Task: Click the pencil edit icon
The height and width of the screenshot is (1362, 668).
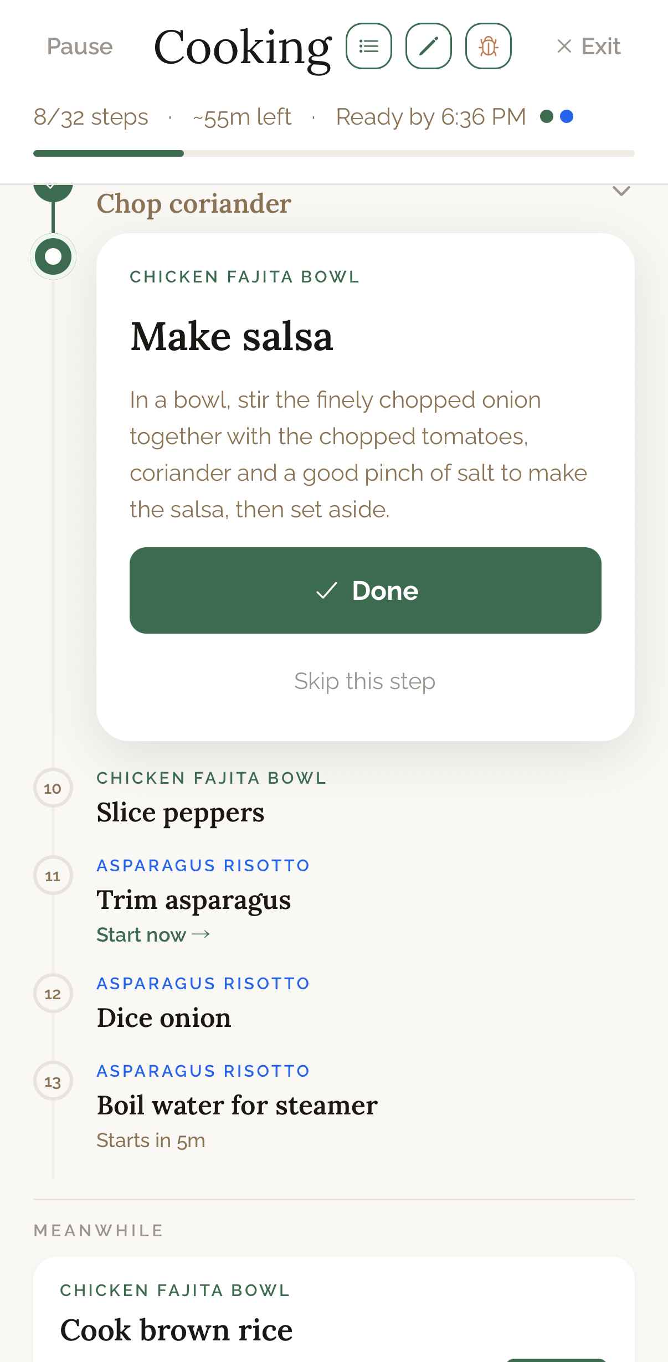Action: 429,46
